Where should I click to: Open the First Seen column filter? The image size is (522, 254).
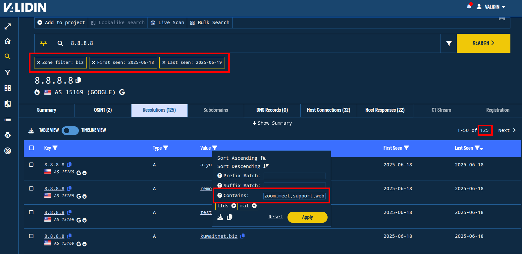tap(406, 148)
